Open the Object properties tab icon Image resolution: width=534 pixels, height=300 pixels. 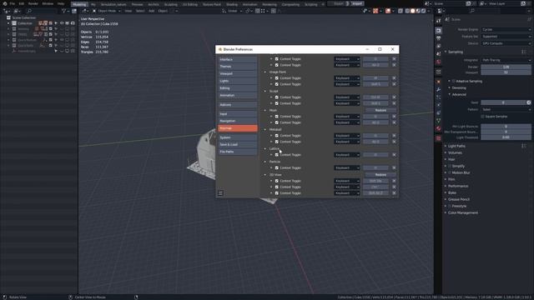(438, 82)
